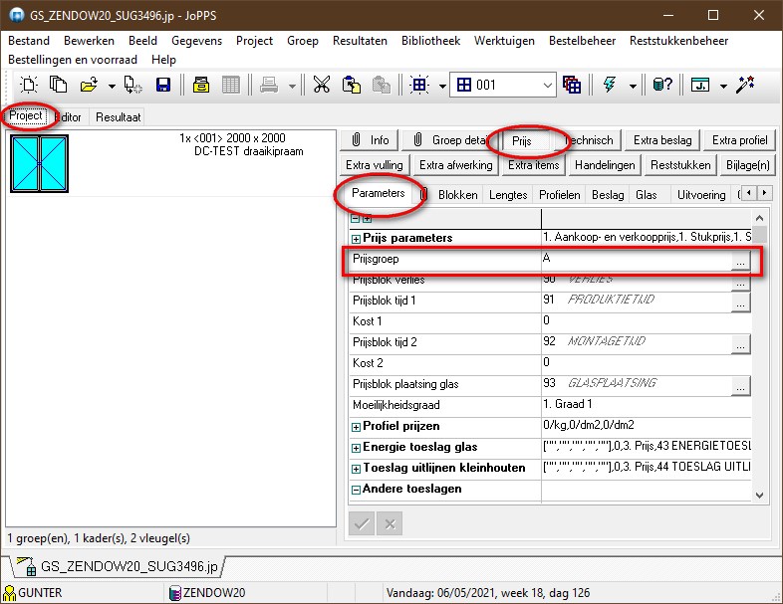This screenshot has height=604, width=783.
Task: Click the Extra profiel button
Action: [739, 140]
